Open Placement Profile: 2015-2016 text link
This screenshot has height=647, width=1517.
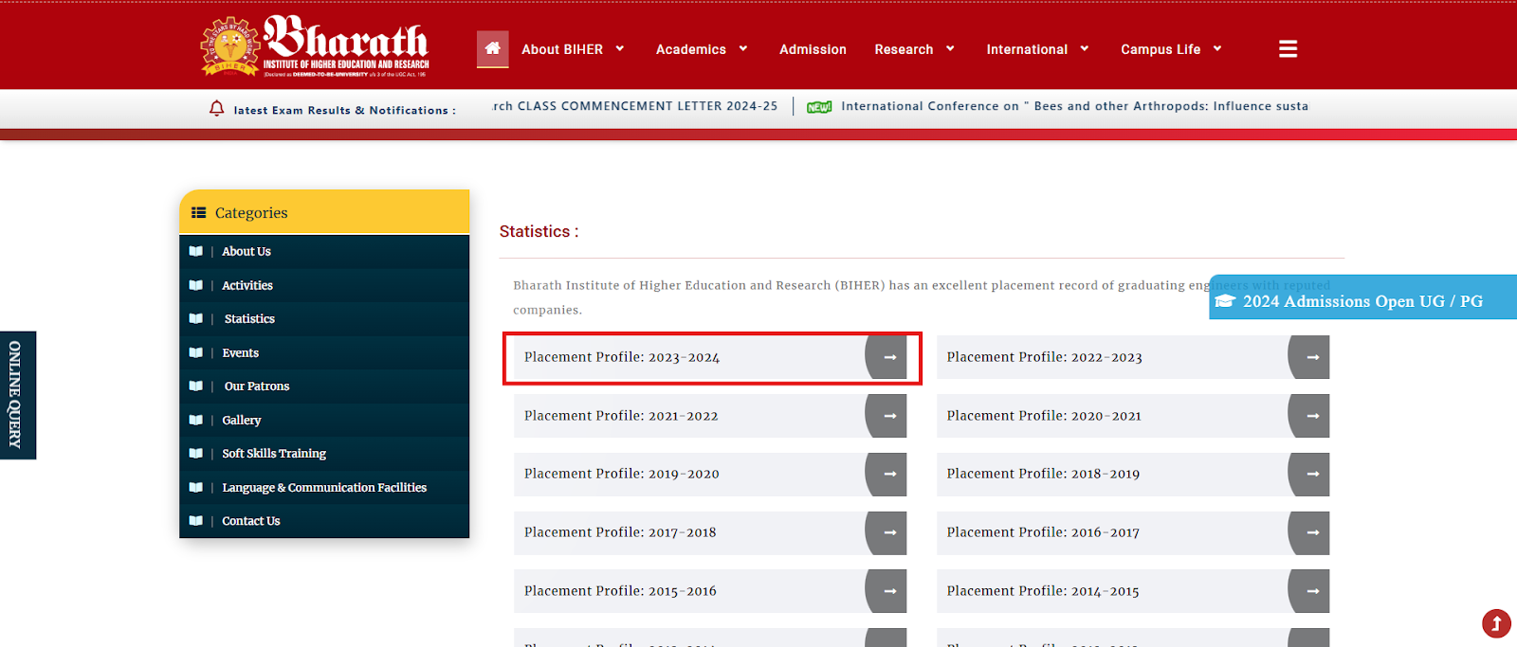(620, 591)
